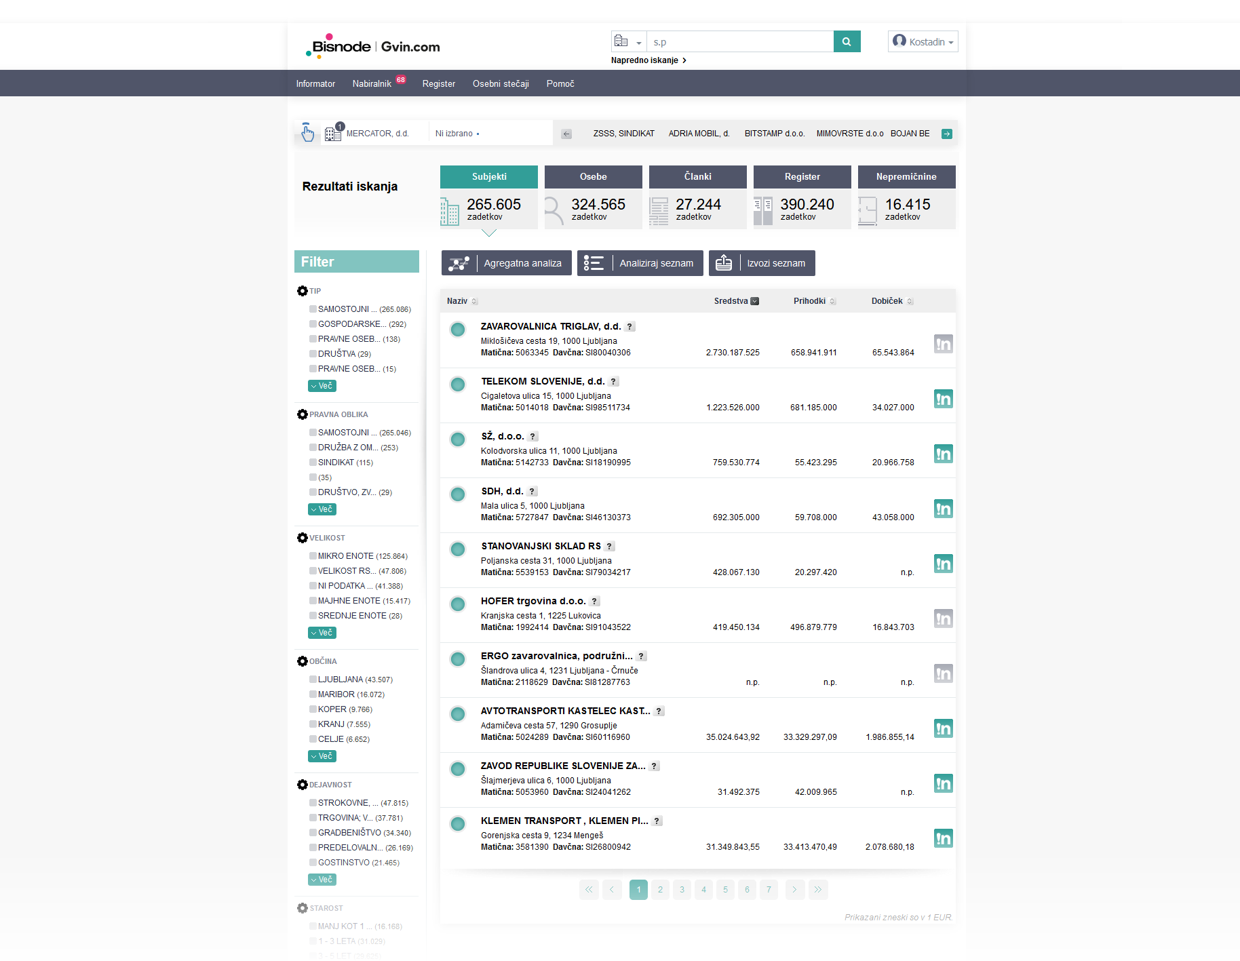Image resolution: width=1240 pixels, height=961 pixels.
Task: Click the PRAVNA OBLIKA gear icon
Action: [303, 414]
